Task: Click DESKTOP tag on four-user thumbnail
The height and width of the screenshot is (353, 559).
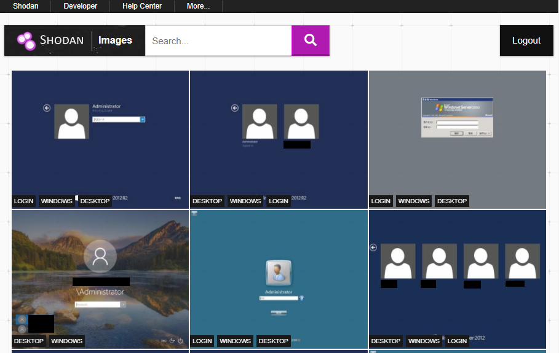Action: click(x=386, y=341)
